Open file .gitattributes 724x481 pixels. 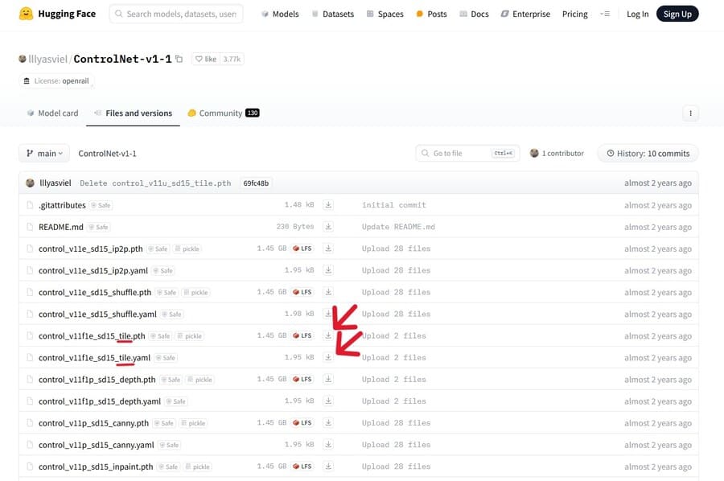[62, 205]
